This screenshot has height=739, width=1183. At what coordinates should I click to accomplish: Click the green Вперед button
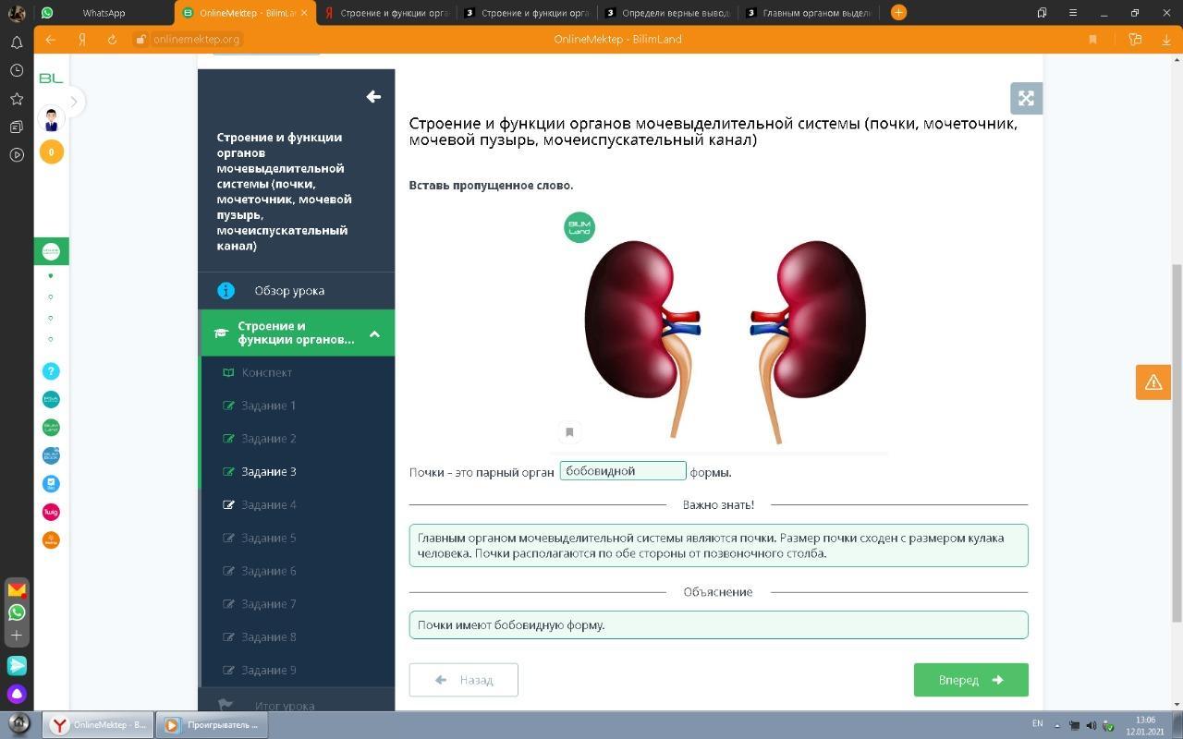(970, 680)
